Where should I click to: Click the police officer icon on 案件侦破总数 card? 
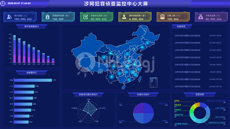point(124,17)
